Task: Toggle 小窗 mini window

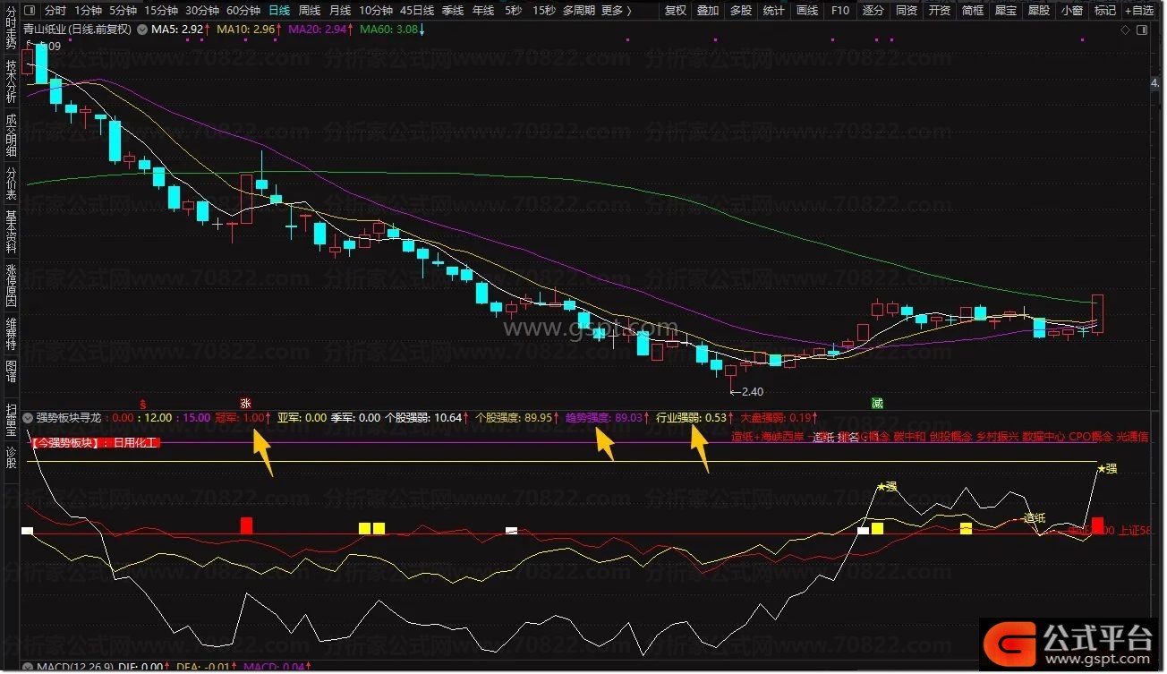Action: (x=1071, y=11)
